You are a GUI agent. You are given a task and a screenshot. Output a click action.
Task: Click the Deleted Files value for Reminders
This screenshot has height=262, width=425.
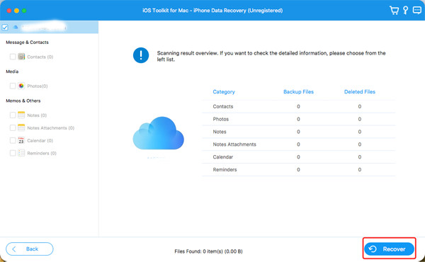click(x=360, y=170)
